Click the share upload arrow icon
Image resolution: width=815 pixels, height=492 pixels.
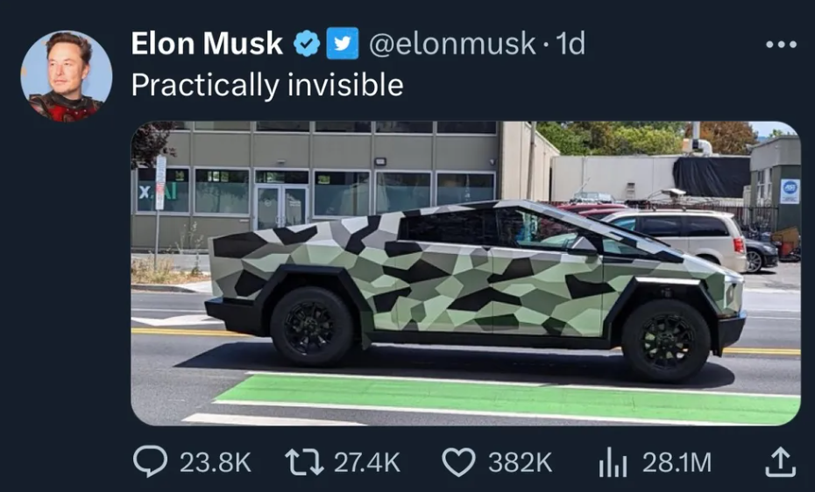tap(780, 462)
